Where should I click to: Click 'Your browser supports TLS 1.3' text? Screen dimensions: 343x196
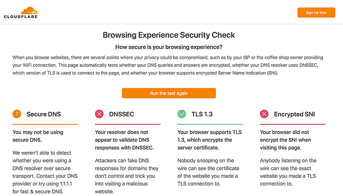(210, 140)
